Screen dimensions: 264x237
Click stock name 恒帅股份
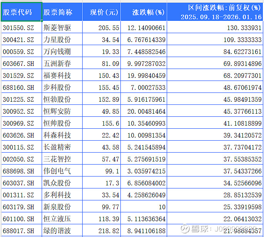[57, 123]
